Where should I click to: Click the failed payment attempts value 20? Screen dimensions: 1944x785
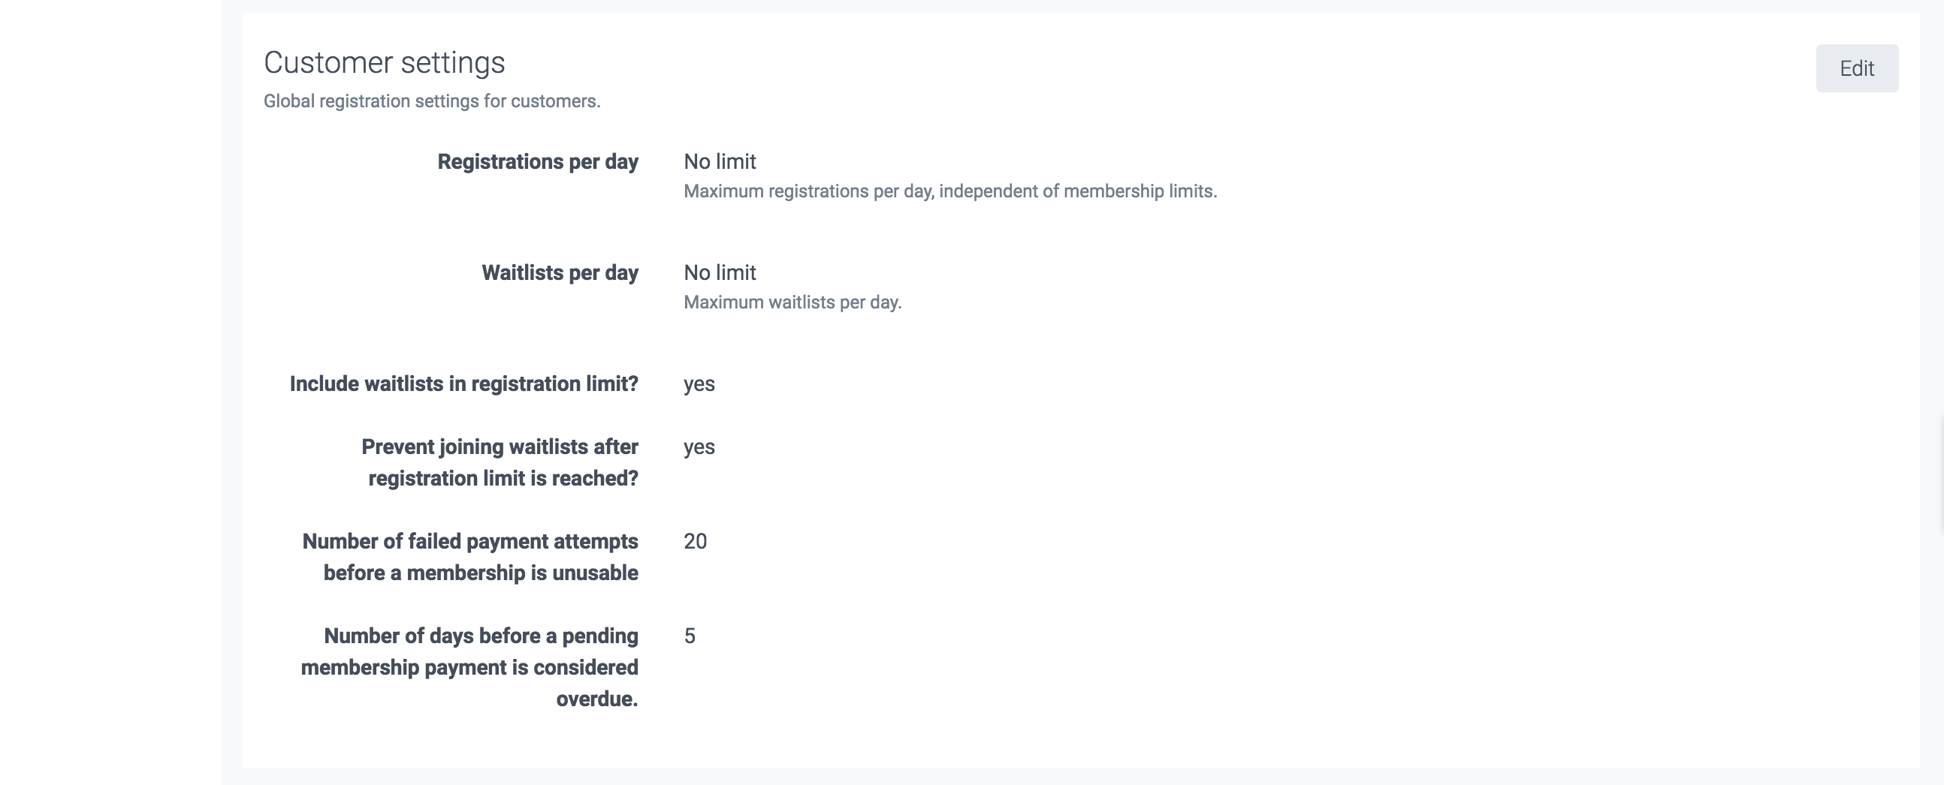[695, 541]
